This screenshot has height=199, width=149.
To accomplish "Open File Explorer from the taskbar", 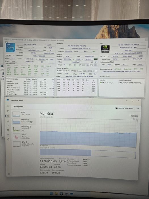I will click(56, 194).
